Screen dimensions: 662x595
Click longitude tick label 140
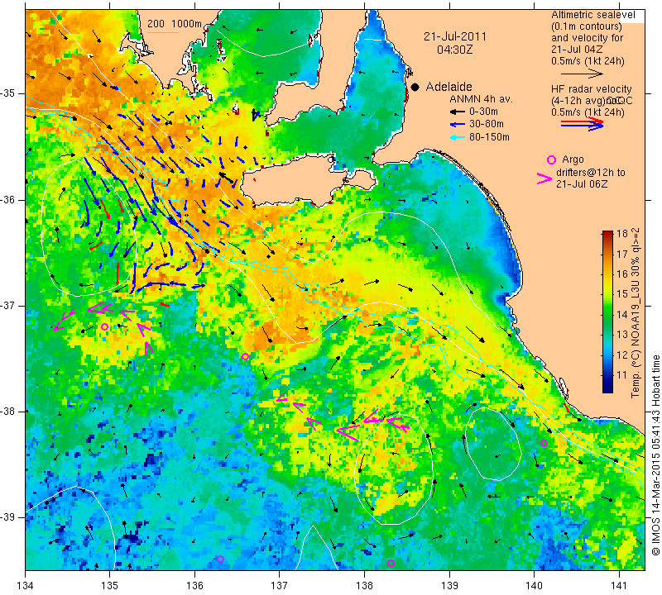pyautogui.click(x=534, y=586)
